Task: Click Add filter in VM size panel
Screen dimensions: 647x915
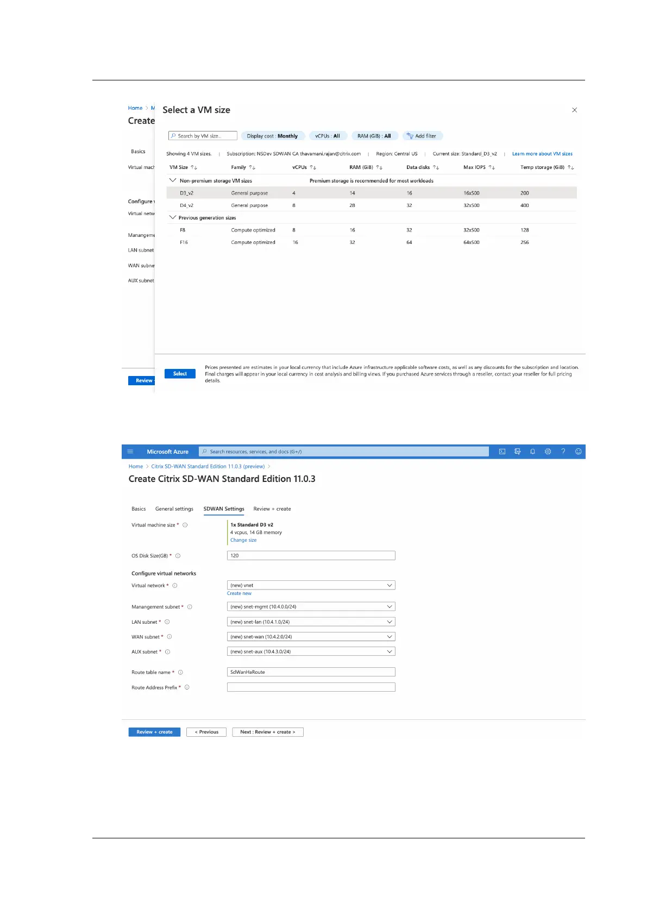Action: pyautogui.click(x=422, y=136)
